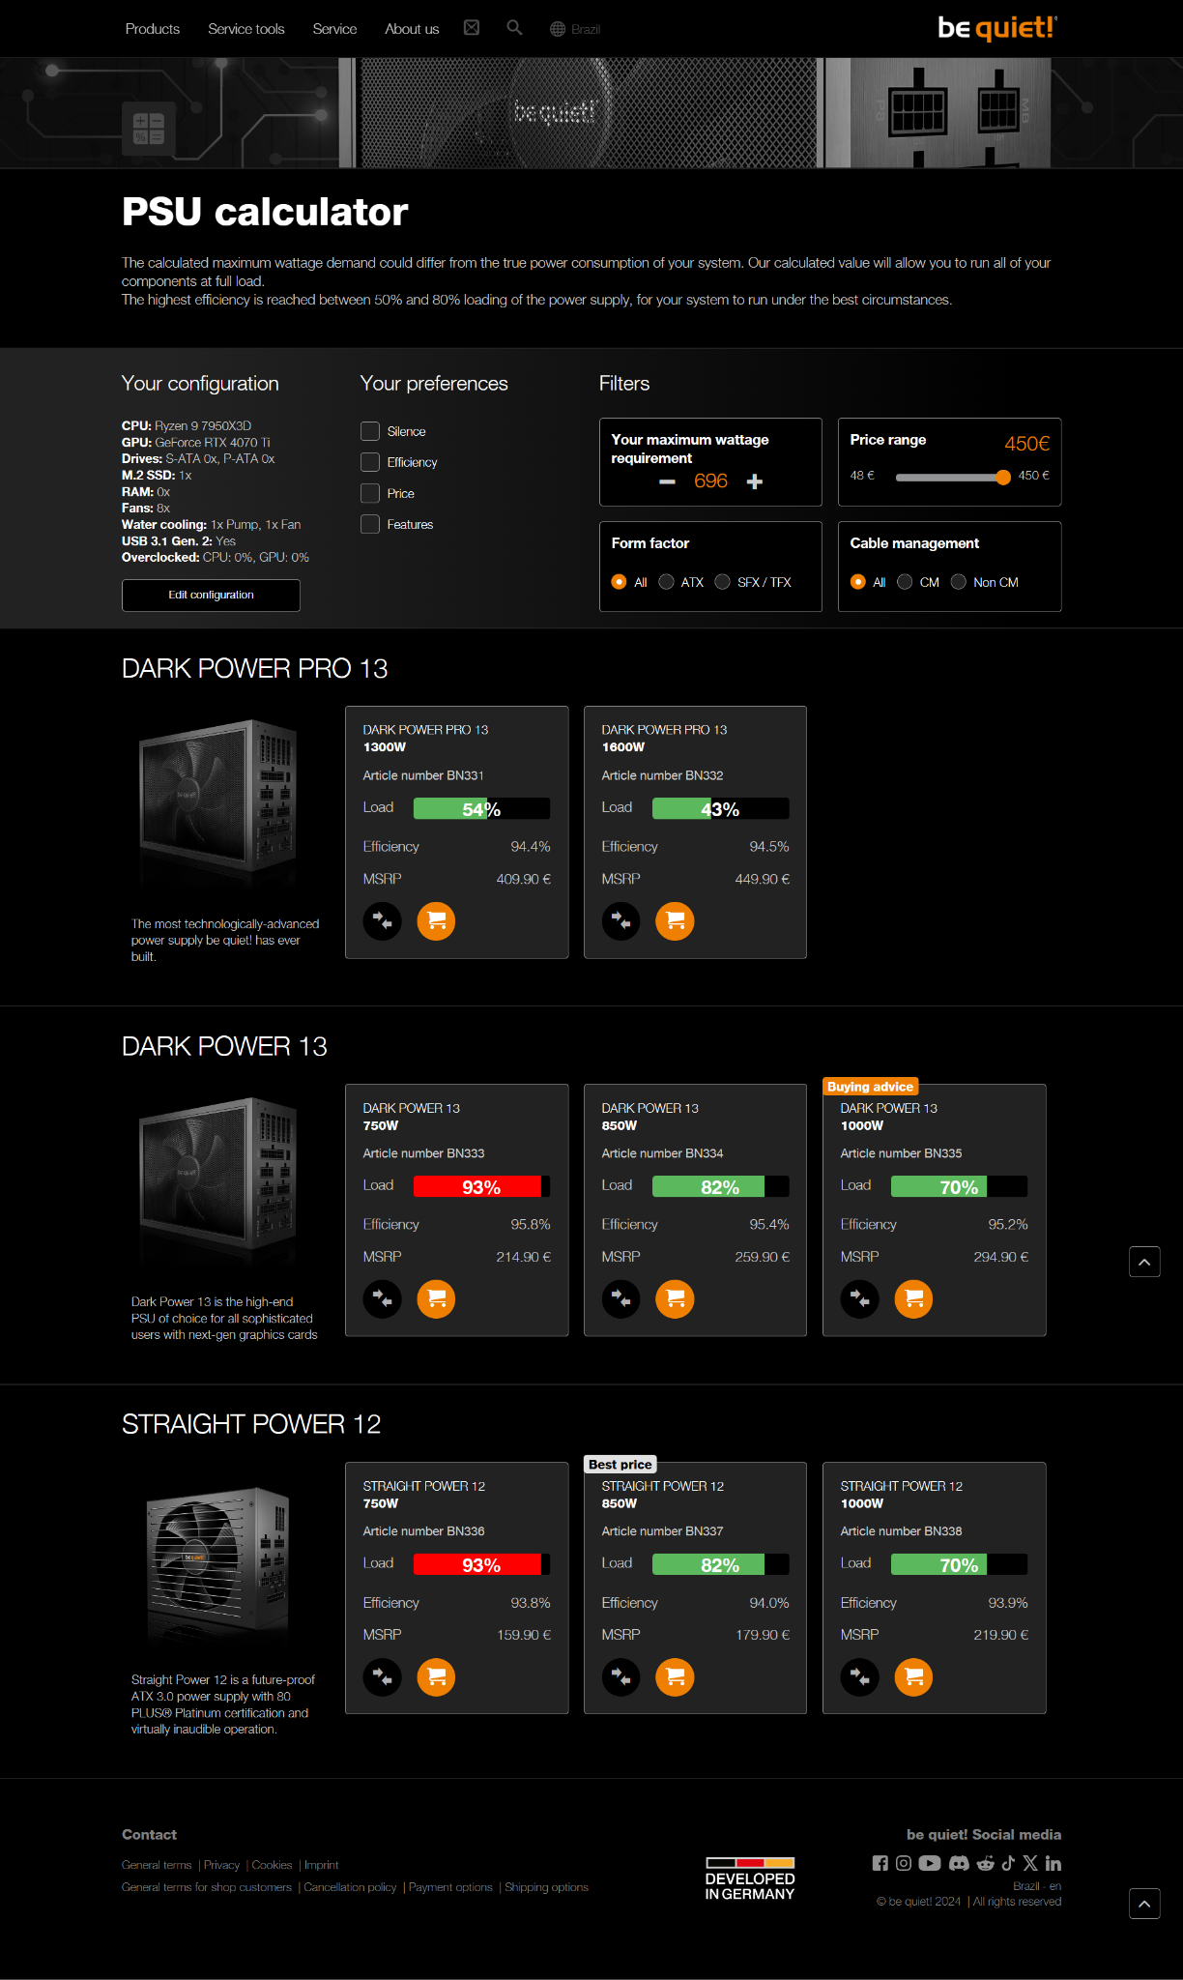Image resolution: width=1183 pixels, height=1980 pixels.
Task: Click the Edit configuration button
Action: click(x=211, y=596)
